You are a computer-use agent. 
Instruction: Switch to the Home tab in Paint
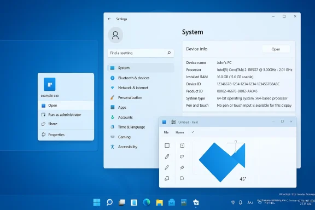[x=179, y=132]
